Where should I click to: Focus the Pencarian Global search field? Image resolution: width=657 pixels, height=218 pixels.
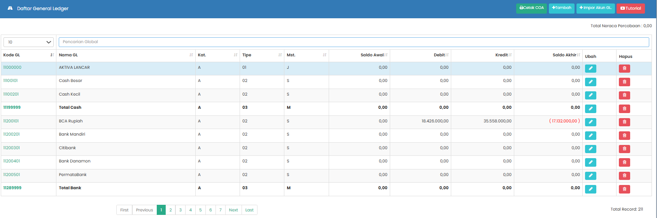pyautogui.click(x=354, y=42)
